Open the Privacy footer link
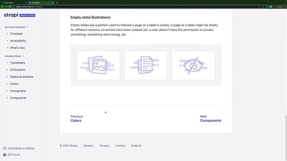 [104, 146]
